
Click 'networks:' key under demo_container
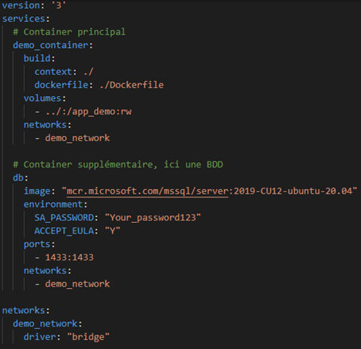47,125
